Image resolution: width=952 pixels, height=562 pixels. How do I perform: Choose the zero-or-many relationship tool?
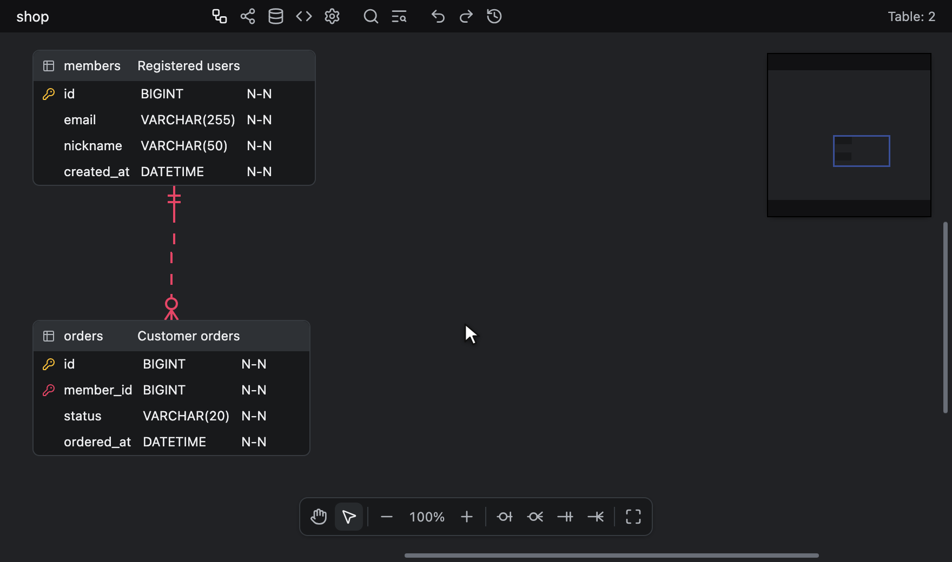(535, 517)
